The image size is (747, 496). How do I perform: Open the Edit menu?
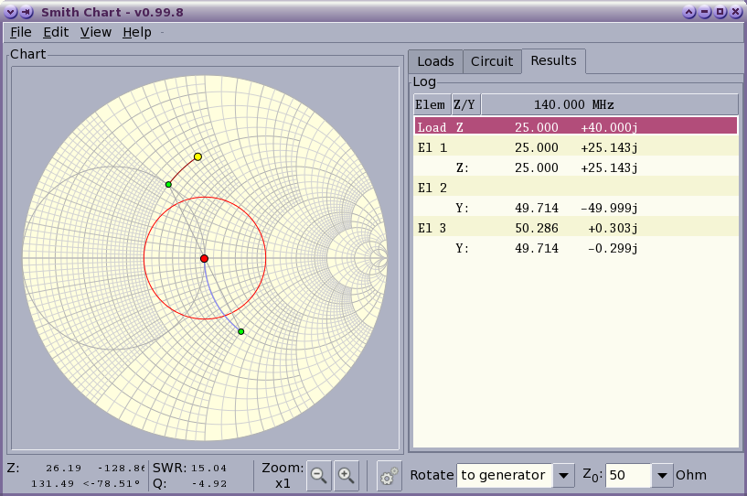point(56,32)
